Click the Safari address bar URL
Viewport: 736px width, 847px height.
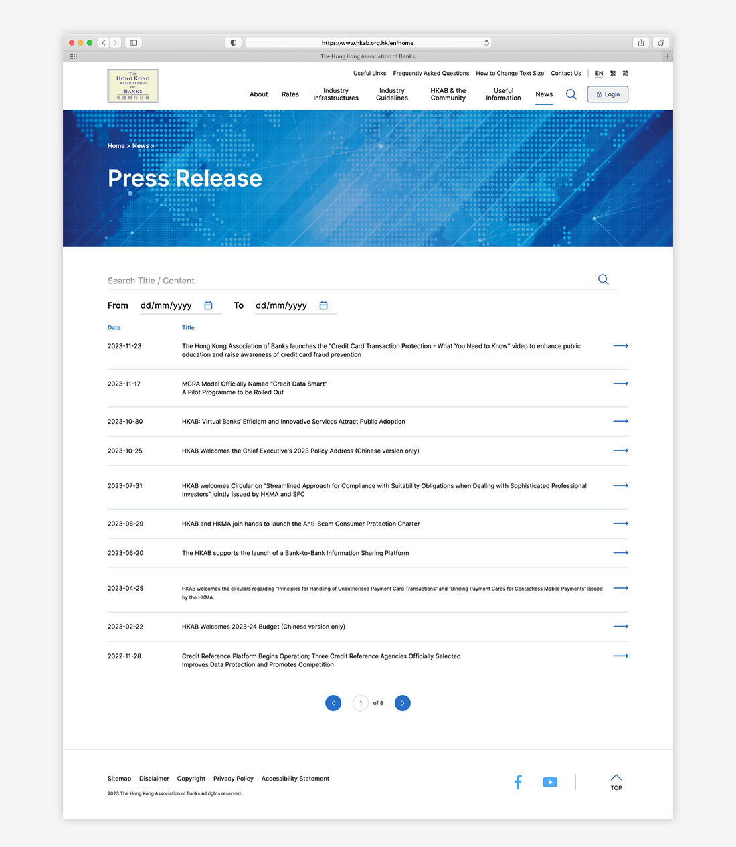(367, 42)
